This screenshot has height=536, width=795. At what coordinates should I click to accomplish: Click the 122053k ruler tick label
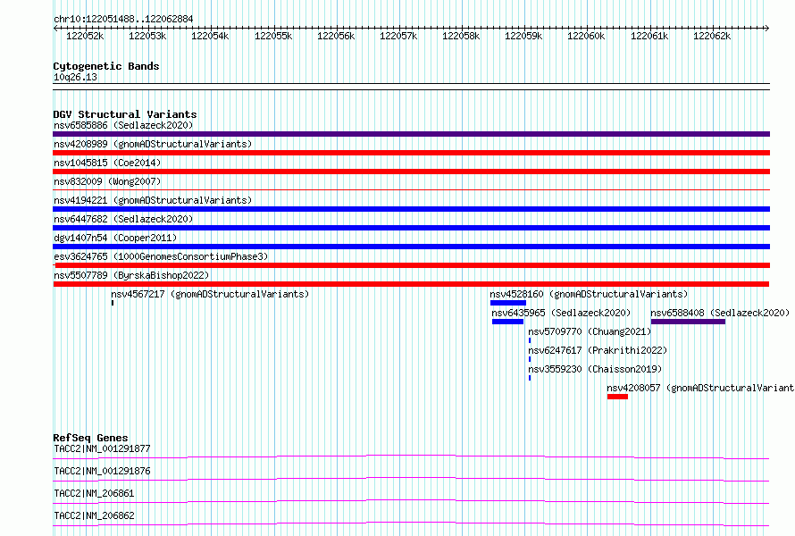(147, 36)
